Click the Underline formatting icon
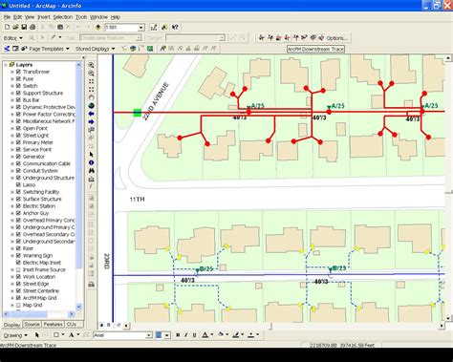 pos(194,335)
